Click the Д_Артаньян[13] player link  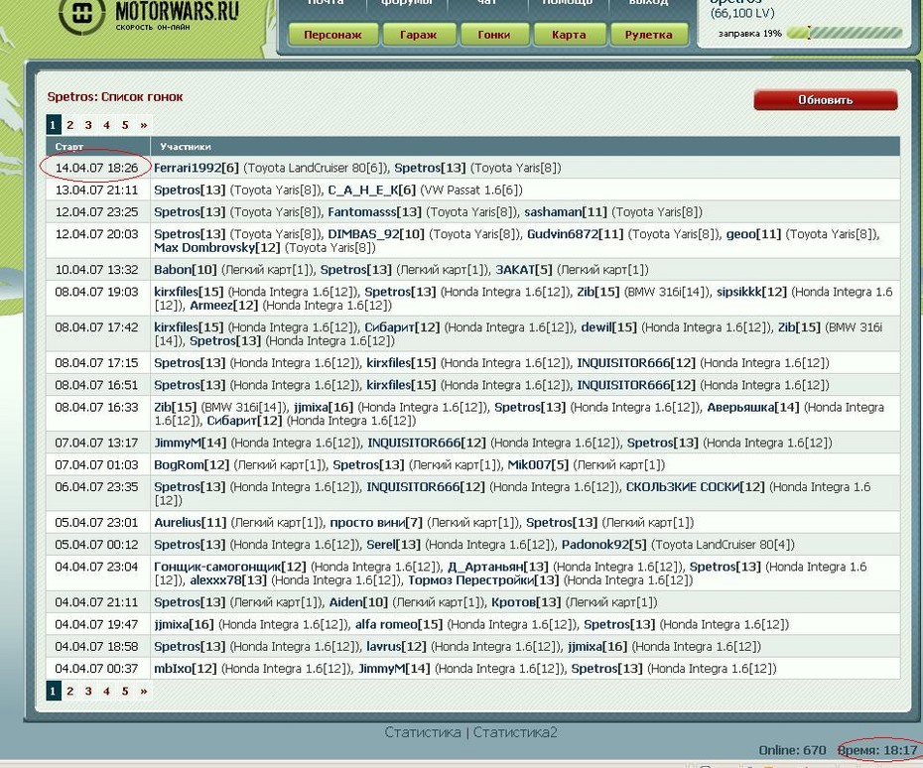pos(498,567)
